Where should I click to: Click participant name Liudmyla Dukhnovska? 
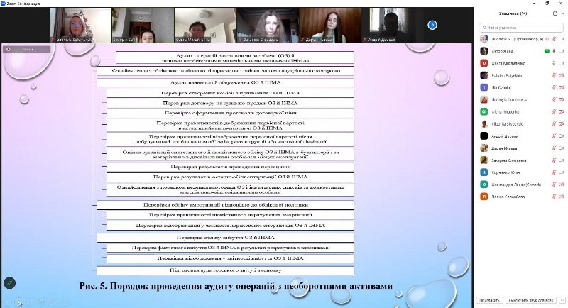tap(510, 99)
